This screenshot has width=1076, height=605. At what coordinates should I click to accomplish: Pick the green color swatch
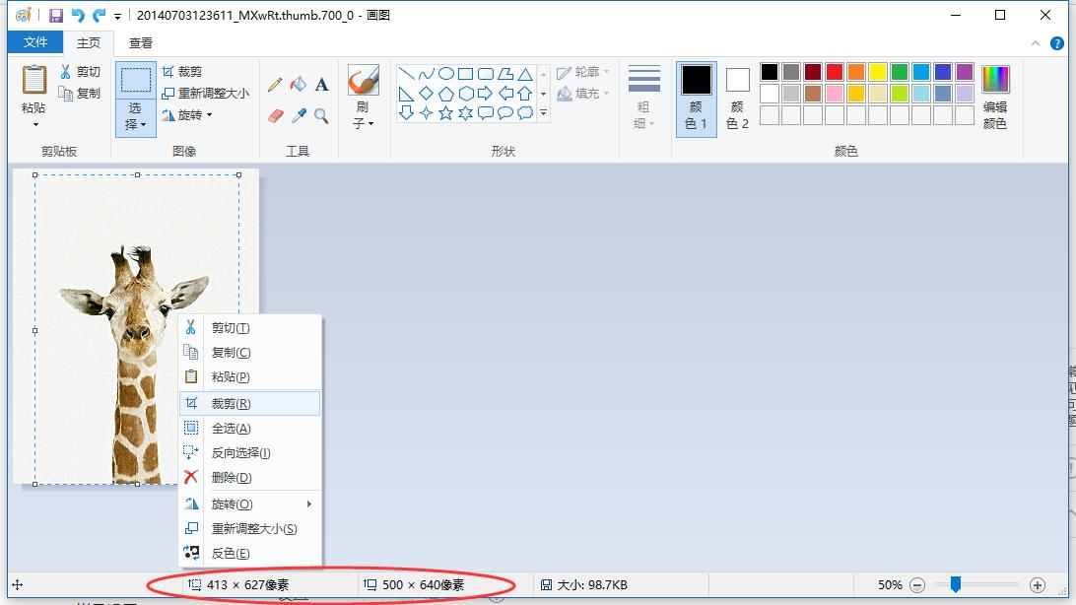(x=900, y=71)
